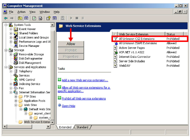
Task: Open the File menu
Action: point(11,12)
